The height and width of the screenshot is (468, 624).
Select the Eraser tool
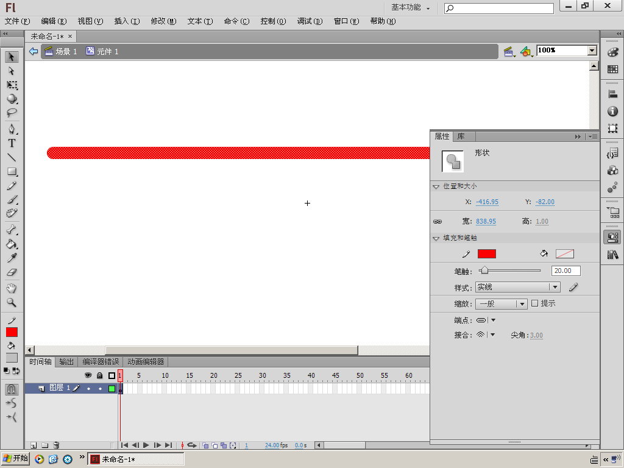(x=12, y=272)
